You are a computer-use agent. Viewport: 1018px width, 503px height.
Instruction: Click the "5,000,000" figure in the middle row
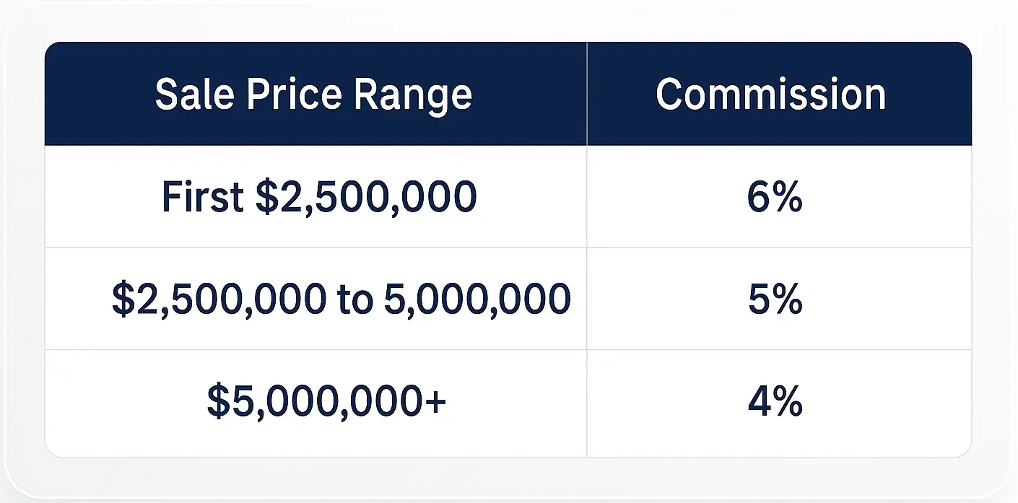(477, 299)
